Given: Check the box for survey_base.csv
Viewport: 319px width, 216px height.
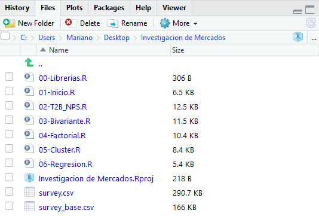Looking at the screenshot, I should [9, 206].
